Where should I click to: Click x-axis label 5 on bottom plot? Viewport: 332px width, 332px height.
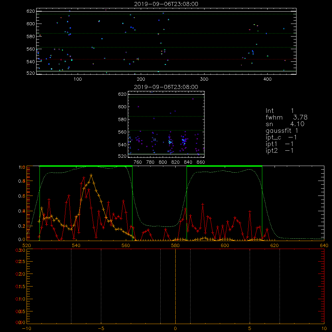(250, 329)
